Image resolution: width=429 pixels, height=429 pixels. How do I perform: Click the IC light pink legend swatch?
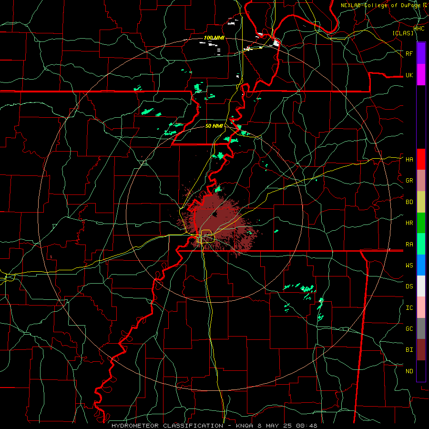(421, 307)
